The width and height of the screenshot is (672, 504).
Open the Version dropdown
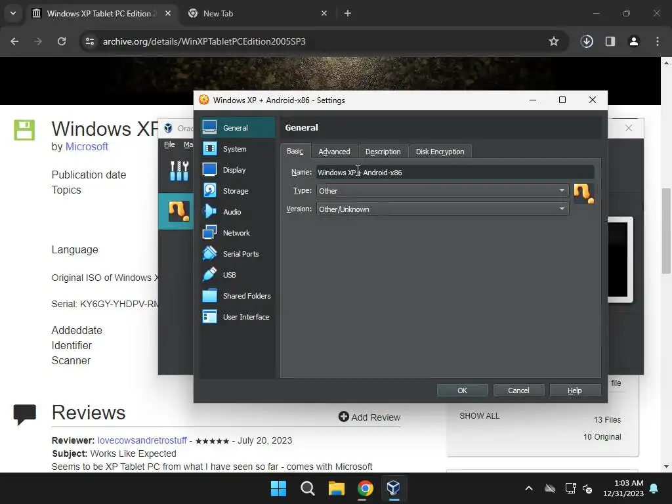[443, 209]
